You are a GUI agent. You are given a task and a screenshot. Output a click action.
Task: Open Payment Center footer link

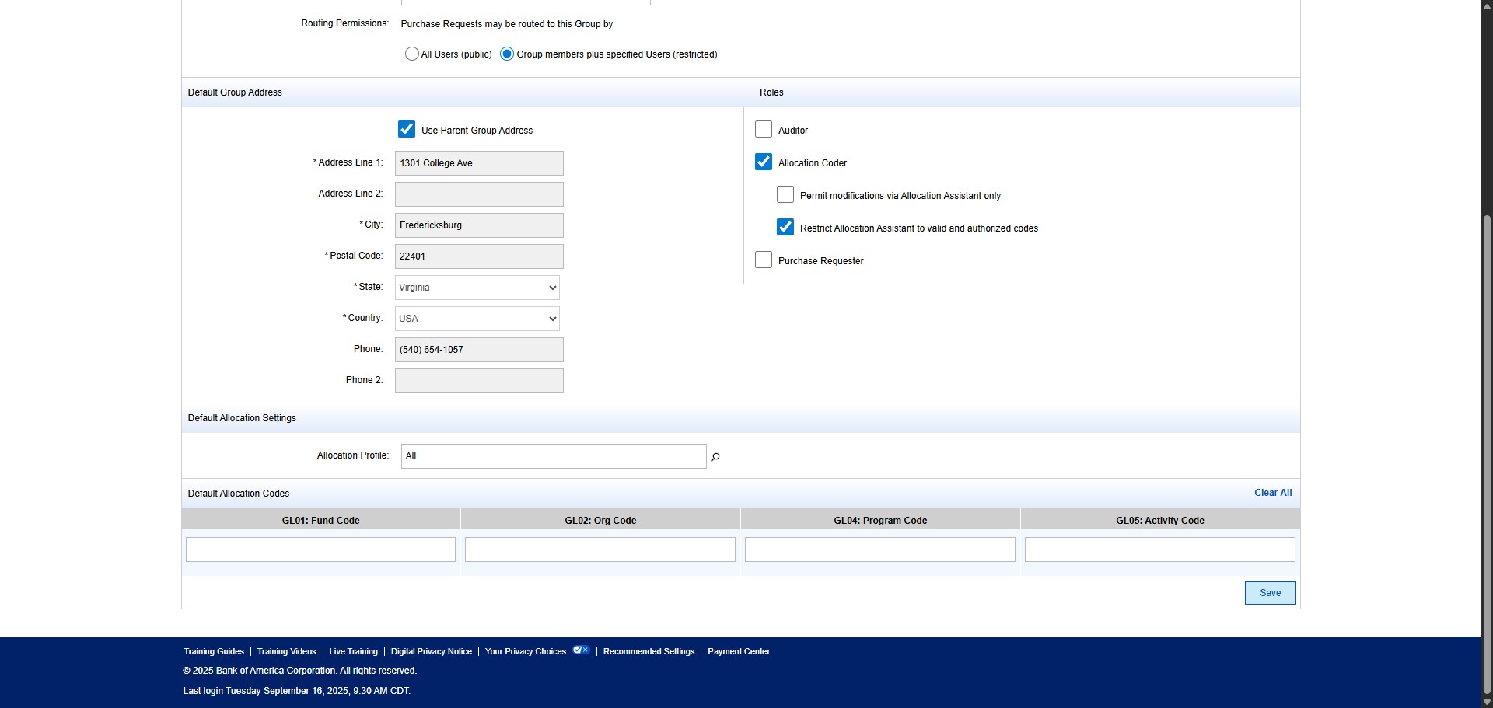[738, 652]
